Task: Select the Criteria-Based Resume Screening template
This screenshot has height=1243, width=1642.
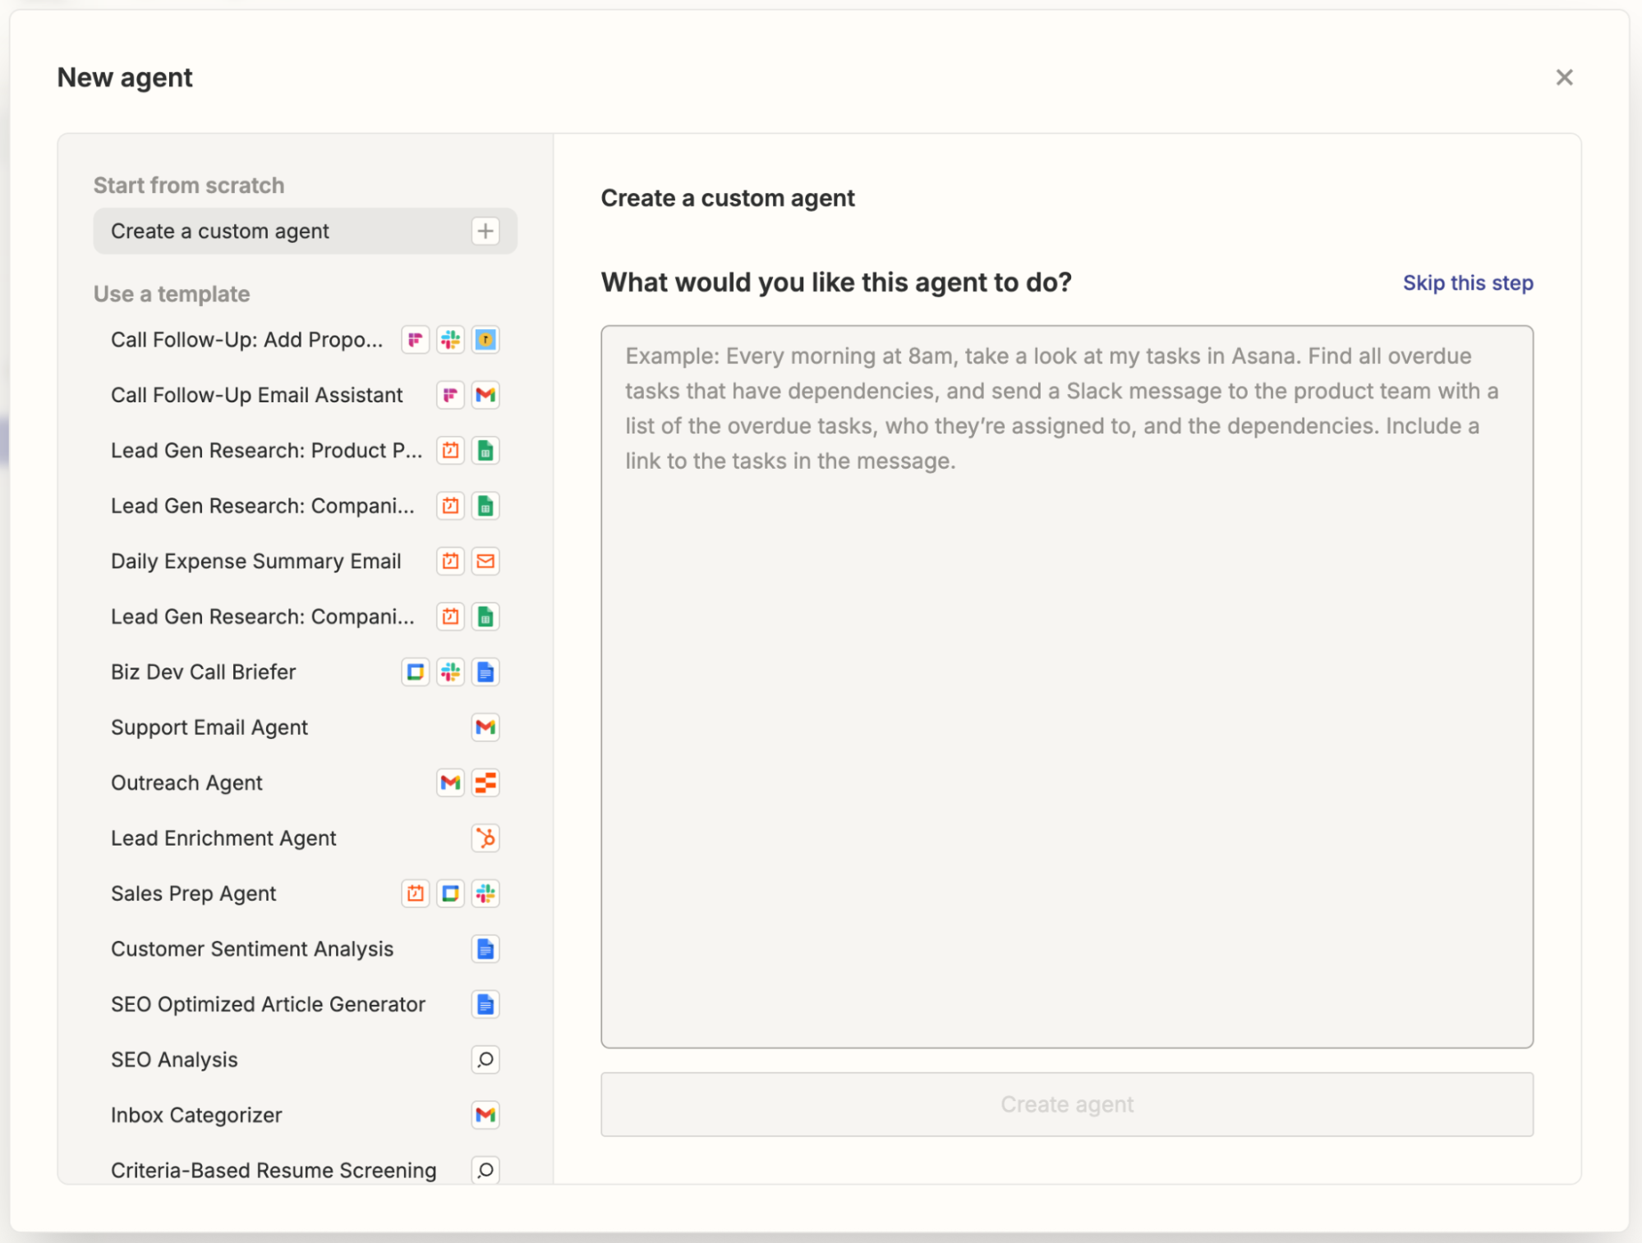Action: pos(273,1169)
